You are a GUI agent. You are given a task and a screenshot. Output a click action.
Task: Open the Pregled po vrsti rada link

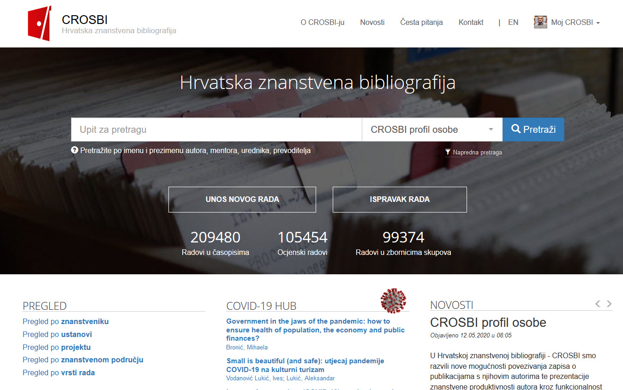click(59, 372)
